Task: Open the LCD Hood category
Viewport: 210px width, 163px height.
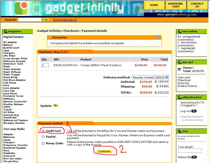Action: pos(9,83)
